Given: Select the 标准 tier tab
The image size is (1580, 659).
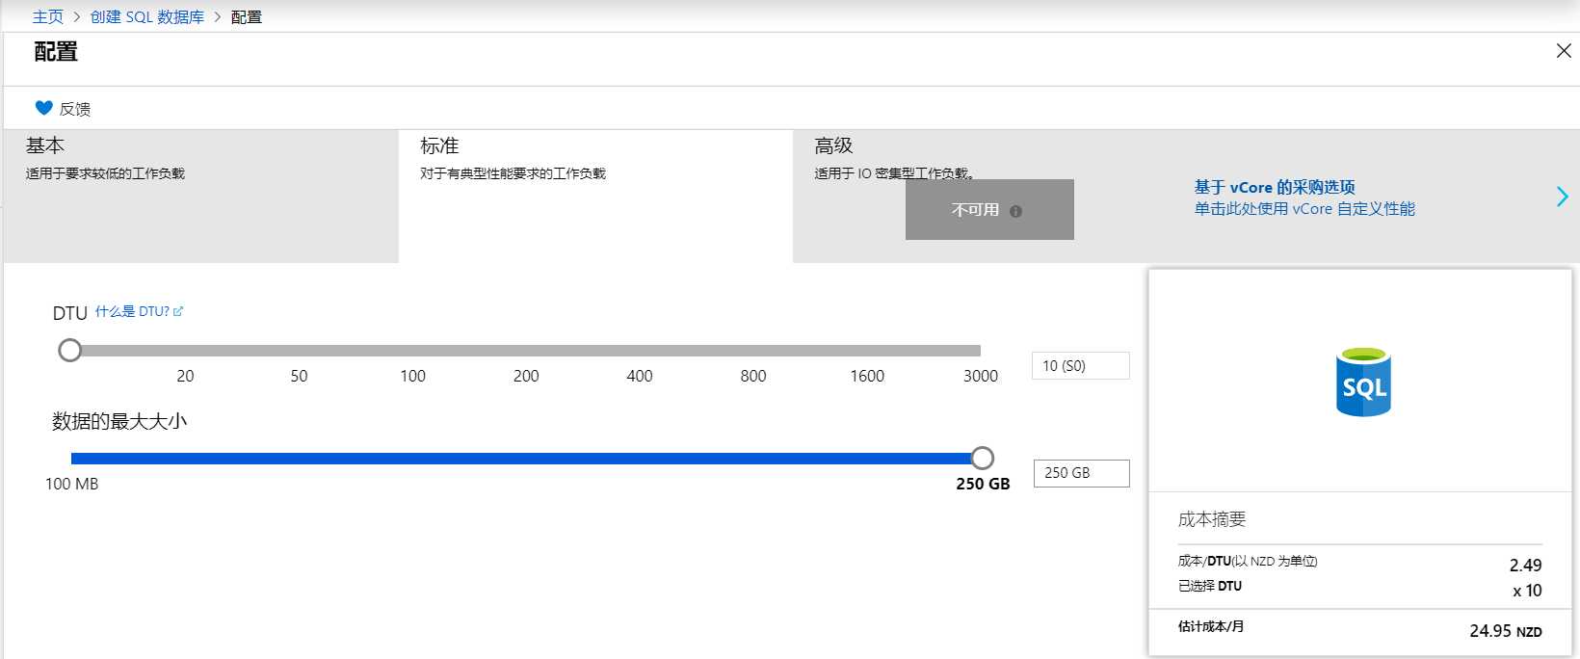Looking at the screenshot, I should click(595, 197).
